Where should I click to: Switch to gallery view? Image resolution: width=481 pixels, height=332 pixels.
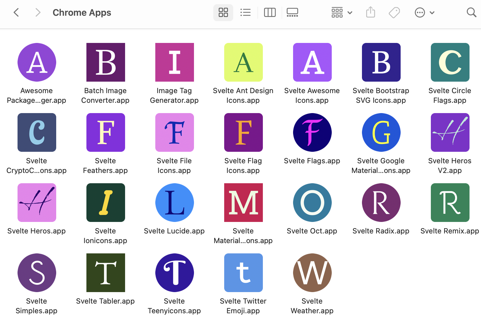click(292, 12)
